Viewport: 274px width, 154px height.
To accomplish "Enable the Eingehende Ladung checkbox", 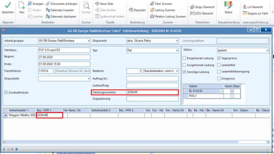I will click(x=184, y=58).
